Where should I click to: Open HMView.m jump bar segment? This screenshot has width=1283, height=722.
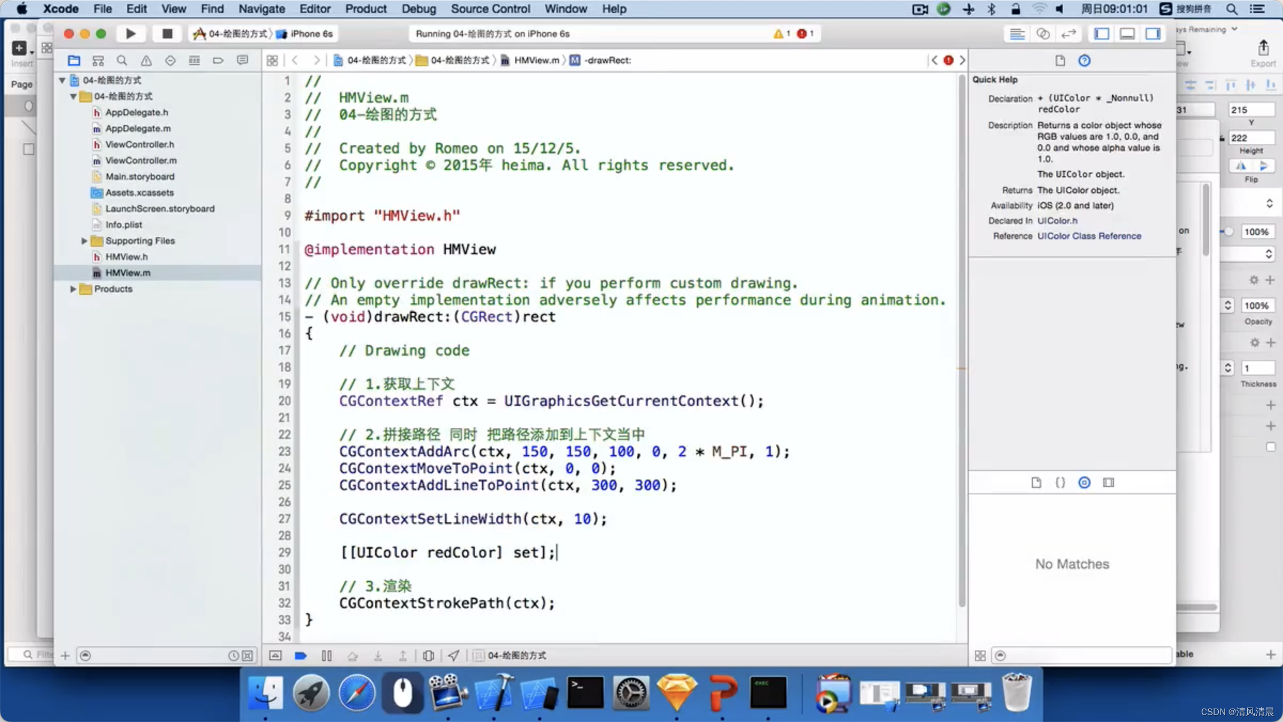pyautogui.click(x=530, y=60)
